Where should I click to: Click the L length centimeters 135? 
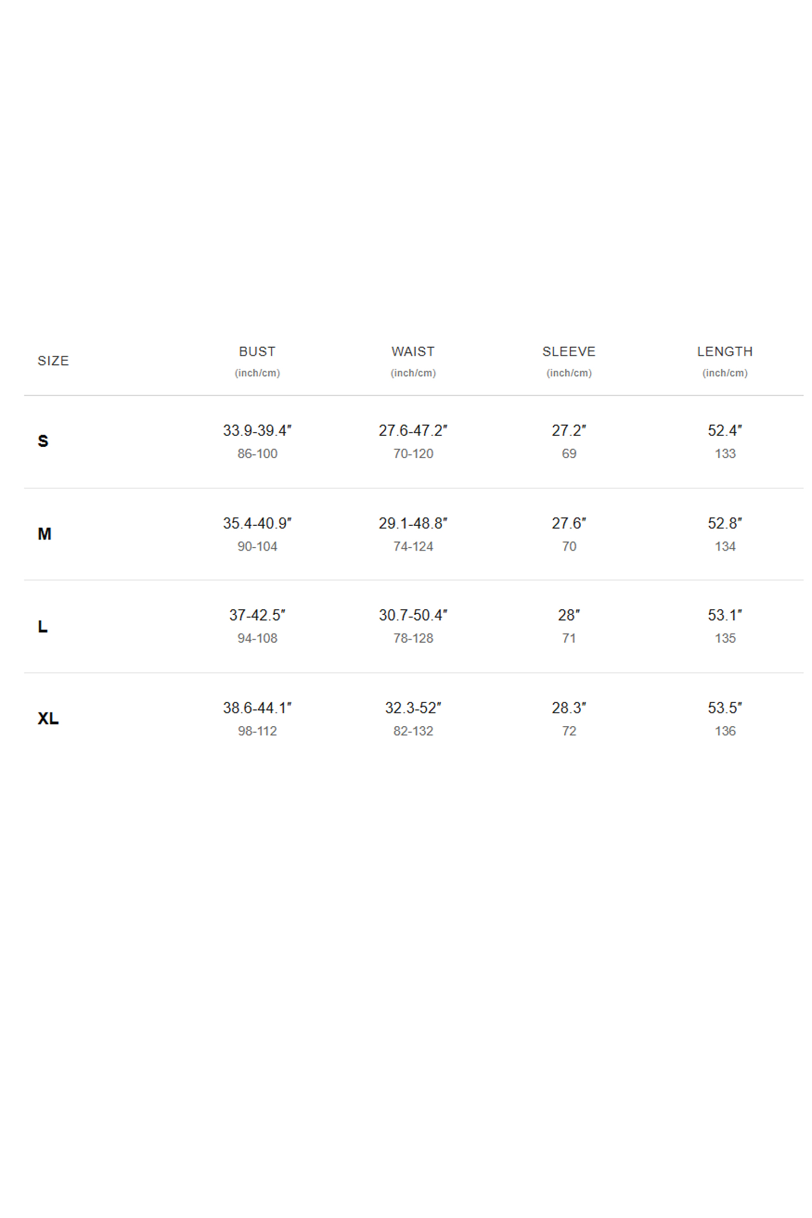725,639
